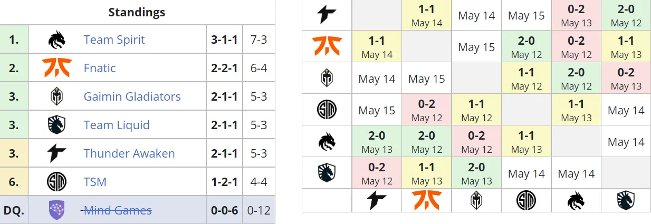Open the Thunder Awaken link
This screenshot has height=224, width=651.
click(129, 153)
